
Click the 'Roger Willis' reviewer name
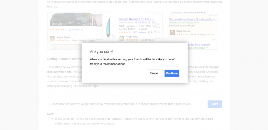pos(131,37)
